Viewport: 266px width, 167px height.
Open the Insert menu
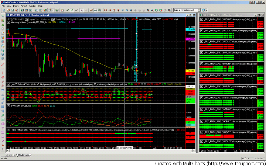click(x=15, y=6)
